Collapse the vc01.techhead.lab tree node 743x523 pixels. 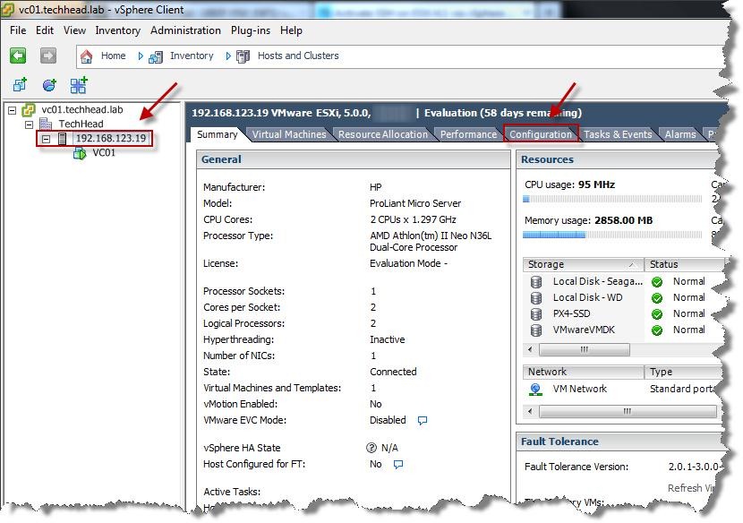coord(12,110)
